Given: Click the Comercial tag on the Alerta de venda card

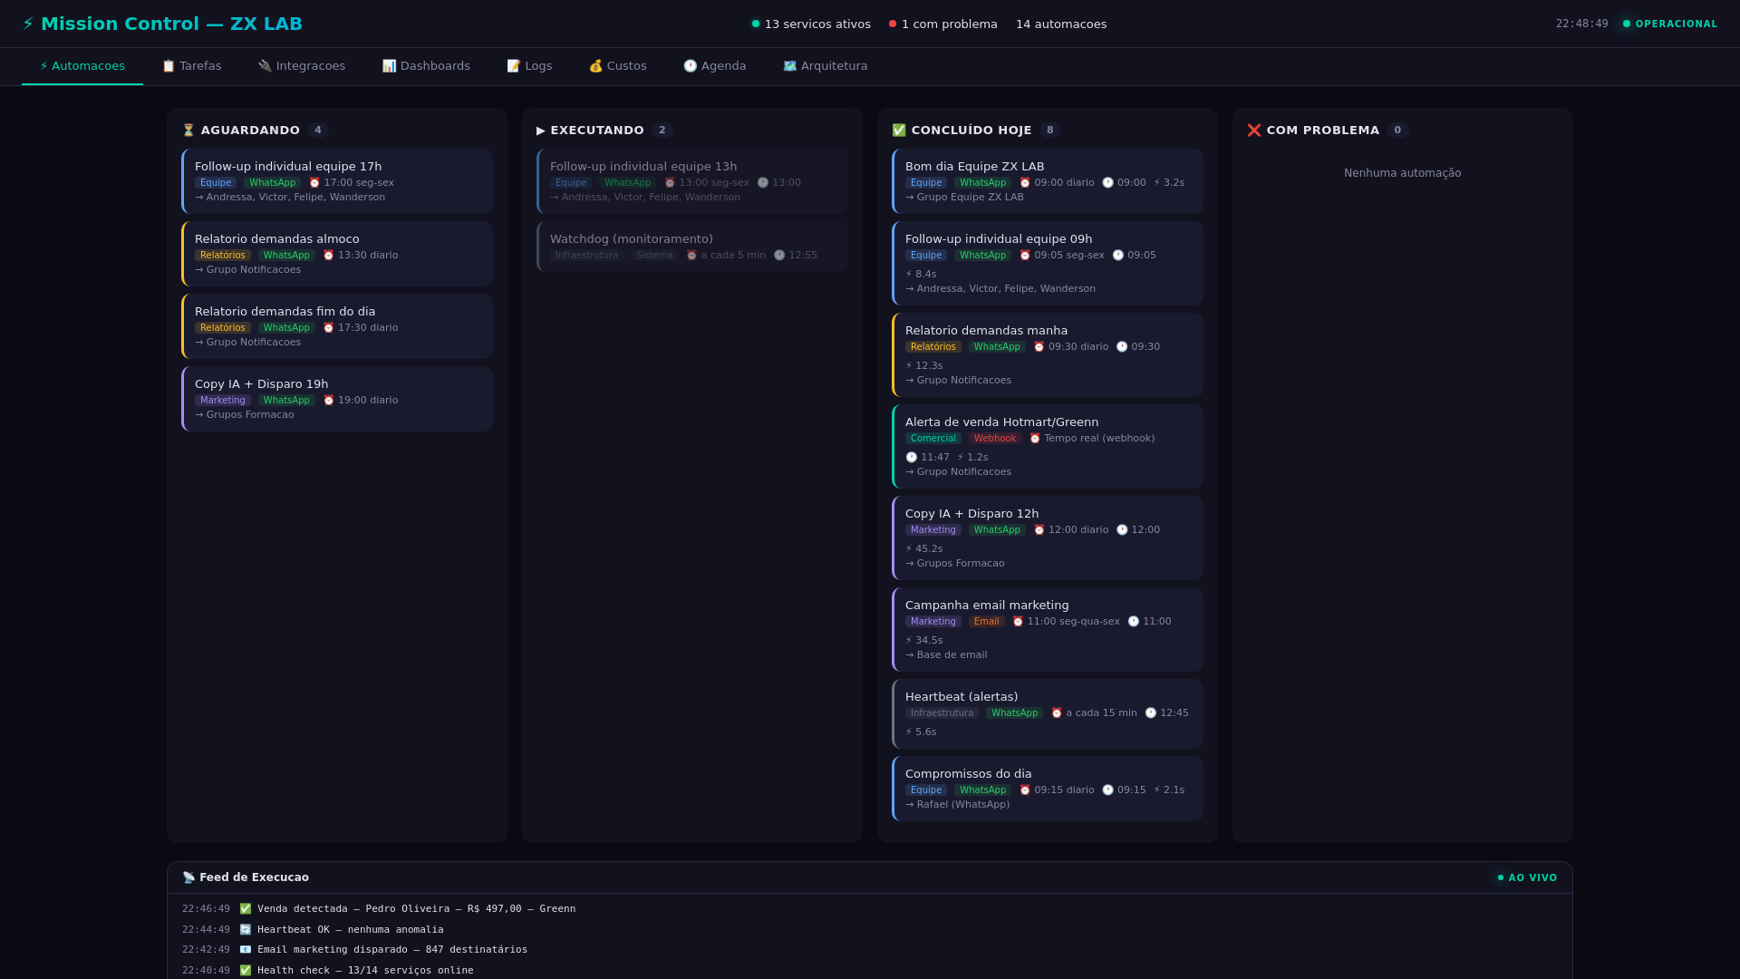Looking at the screenshot, I should pos(933,439).
